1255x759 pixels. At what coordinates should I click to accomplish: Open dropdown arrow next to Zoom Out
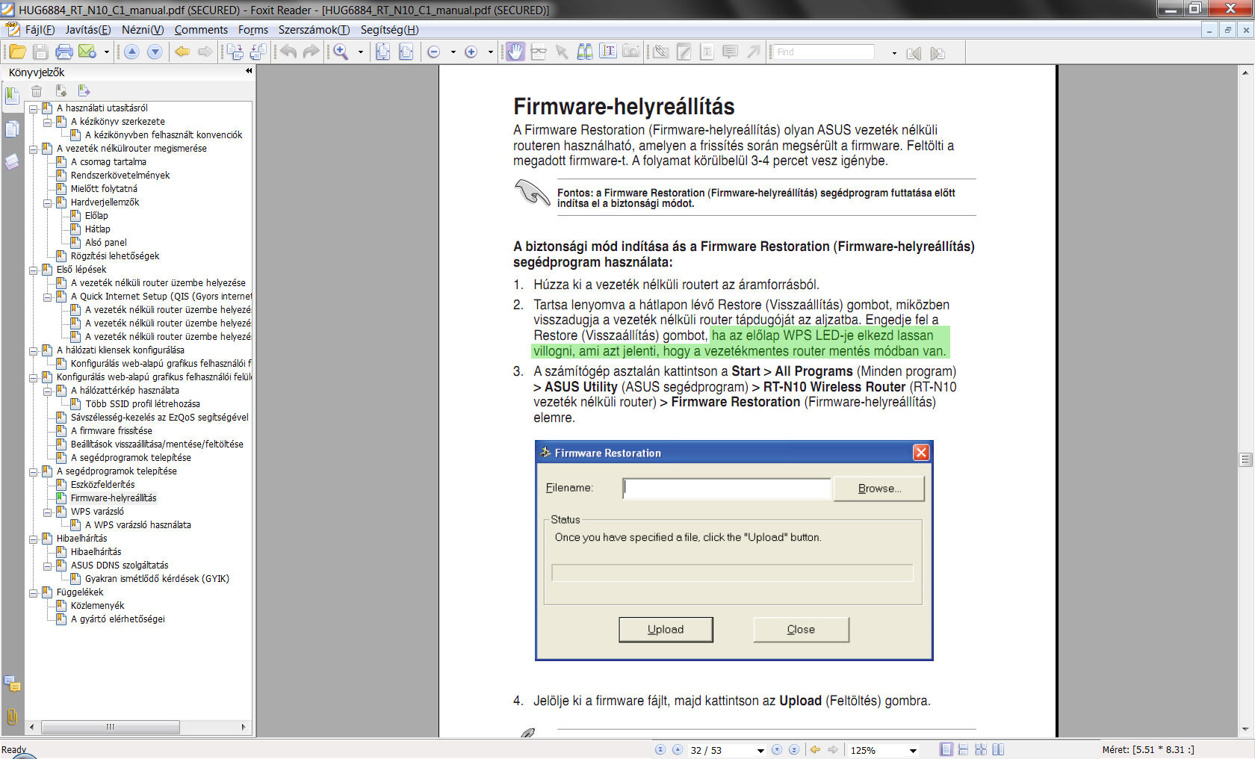(453, 52)
